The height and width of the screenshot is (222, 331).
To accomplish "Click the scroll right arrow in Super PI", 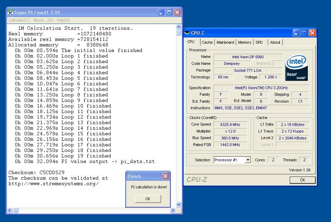I will 173,211.
